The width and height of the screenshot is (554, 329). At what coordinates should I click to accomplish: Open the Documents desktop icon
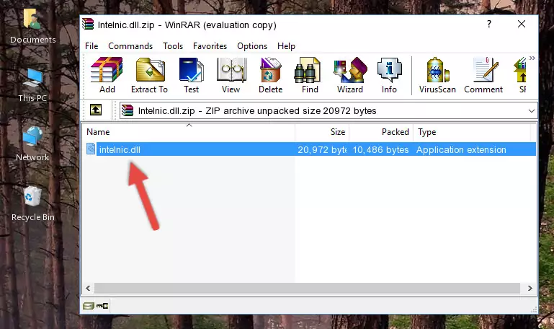click(32, 26)
